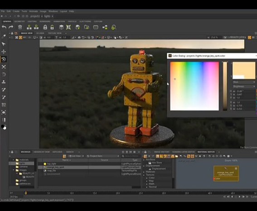Open the Project Item filter dropdown
This screenshot has height=211, width=257.
(103, 156)
